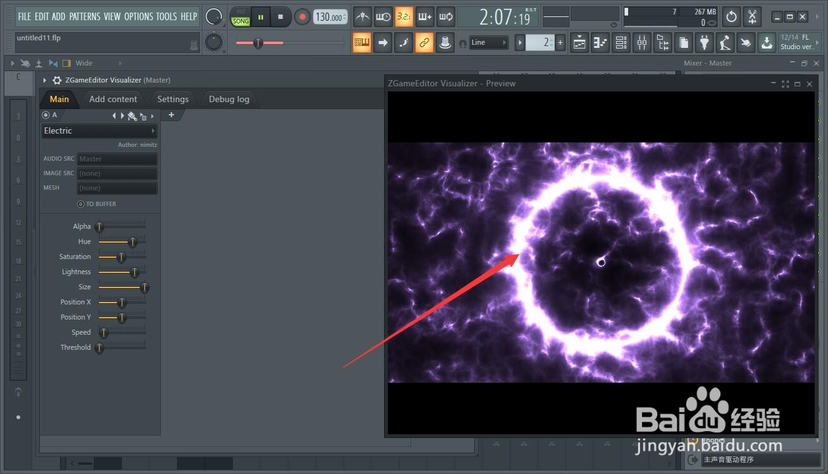The image size is (828, 474).
Task: Open the PATTERNS menu
Action: click(x=85, y=16)
